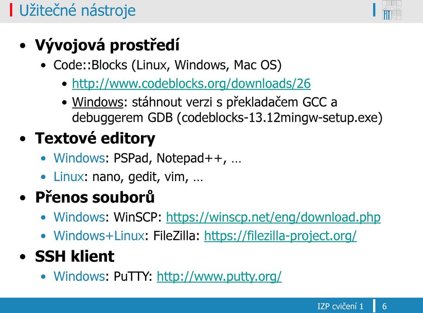Click the slide number 6 in footer
Screen dimensions: 423x313
384,306
